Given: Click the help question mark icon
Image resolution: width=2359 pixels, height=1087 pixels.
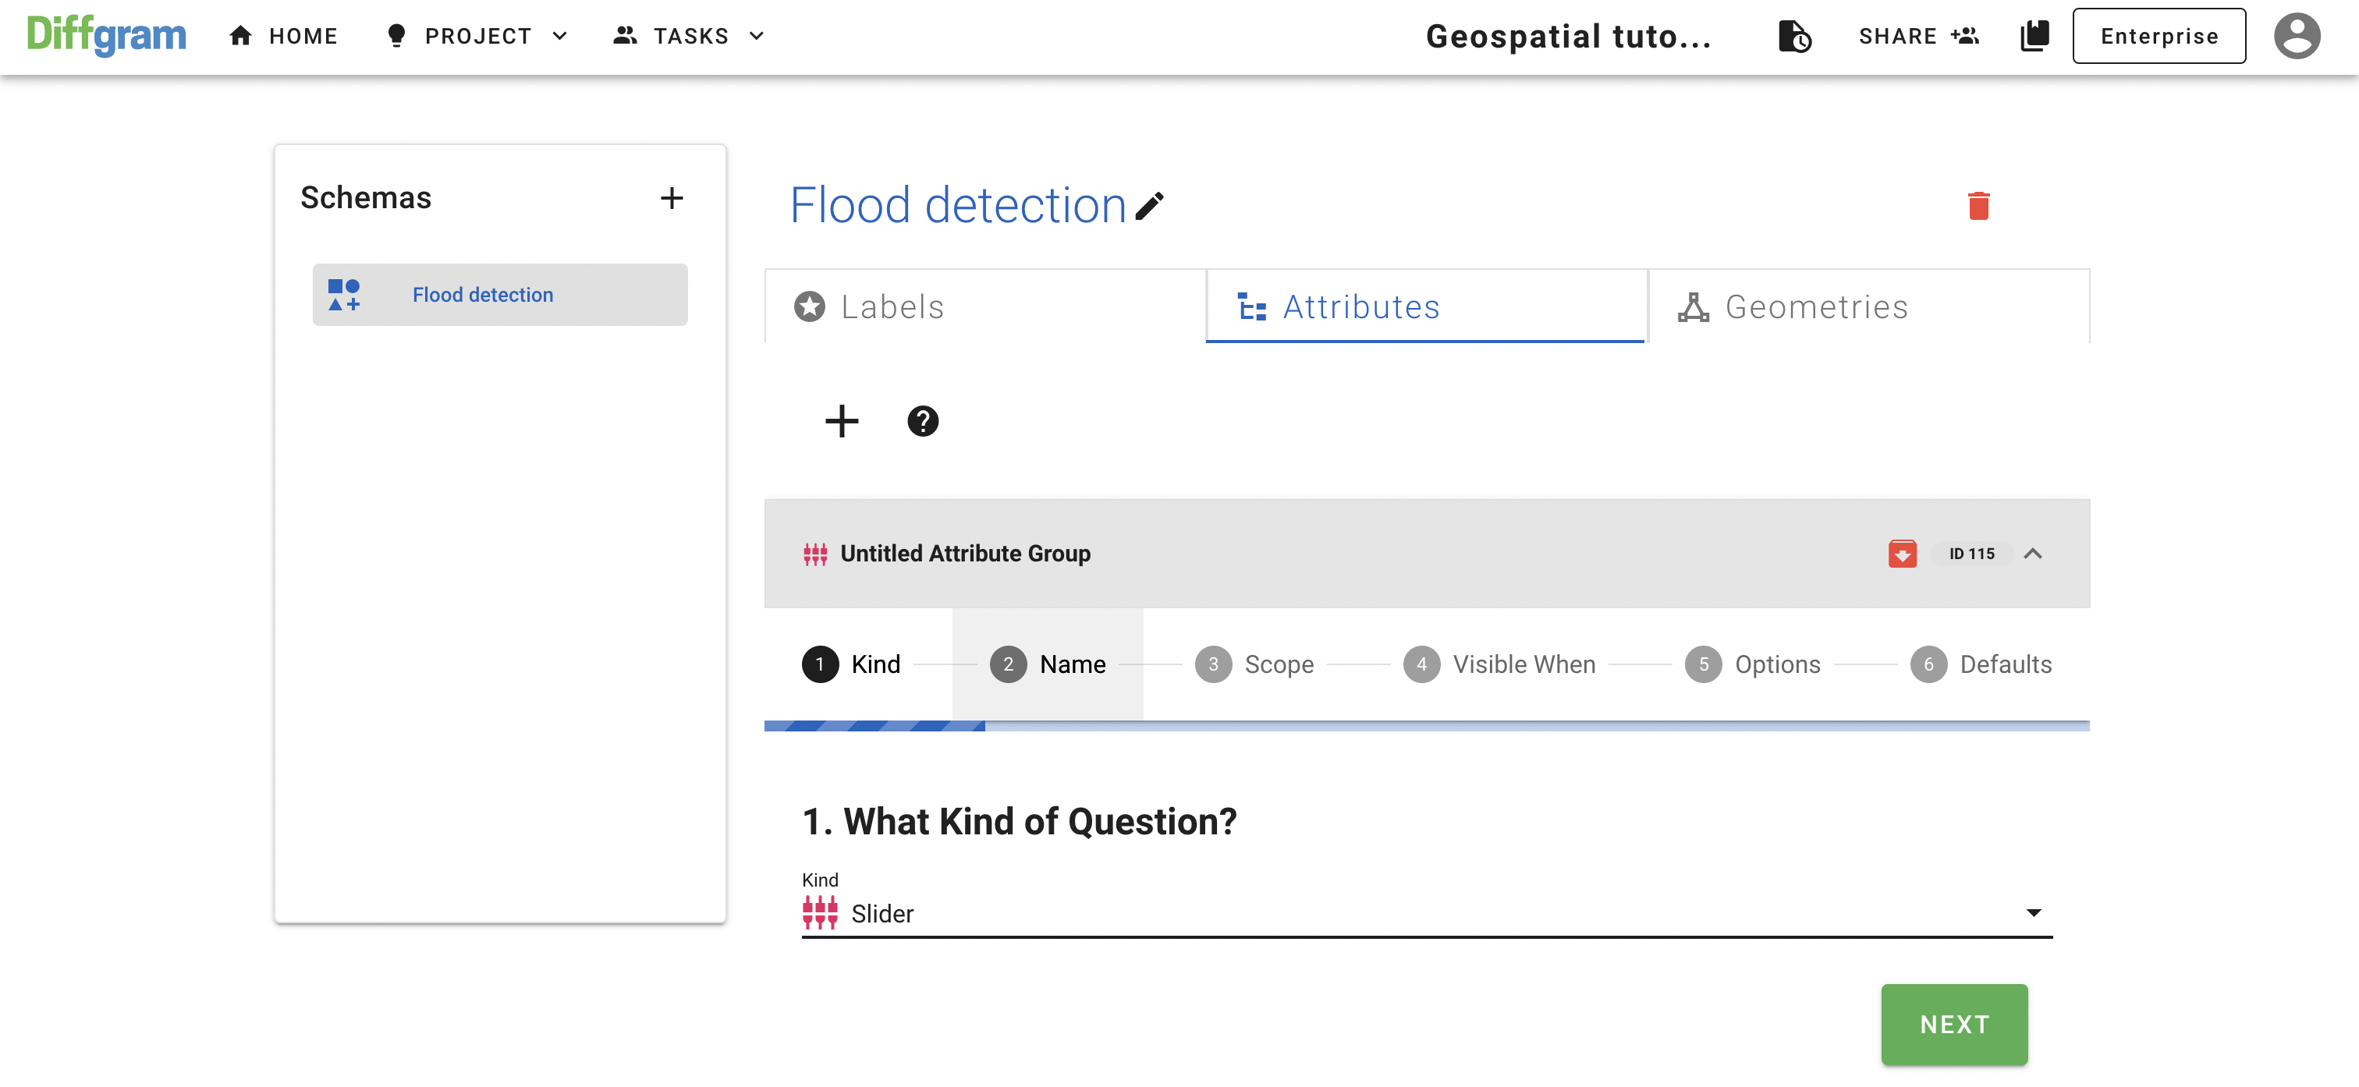Looking at the screenshot, I should (922, 421).
